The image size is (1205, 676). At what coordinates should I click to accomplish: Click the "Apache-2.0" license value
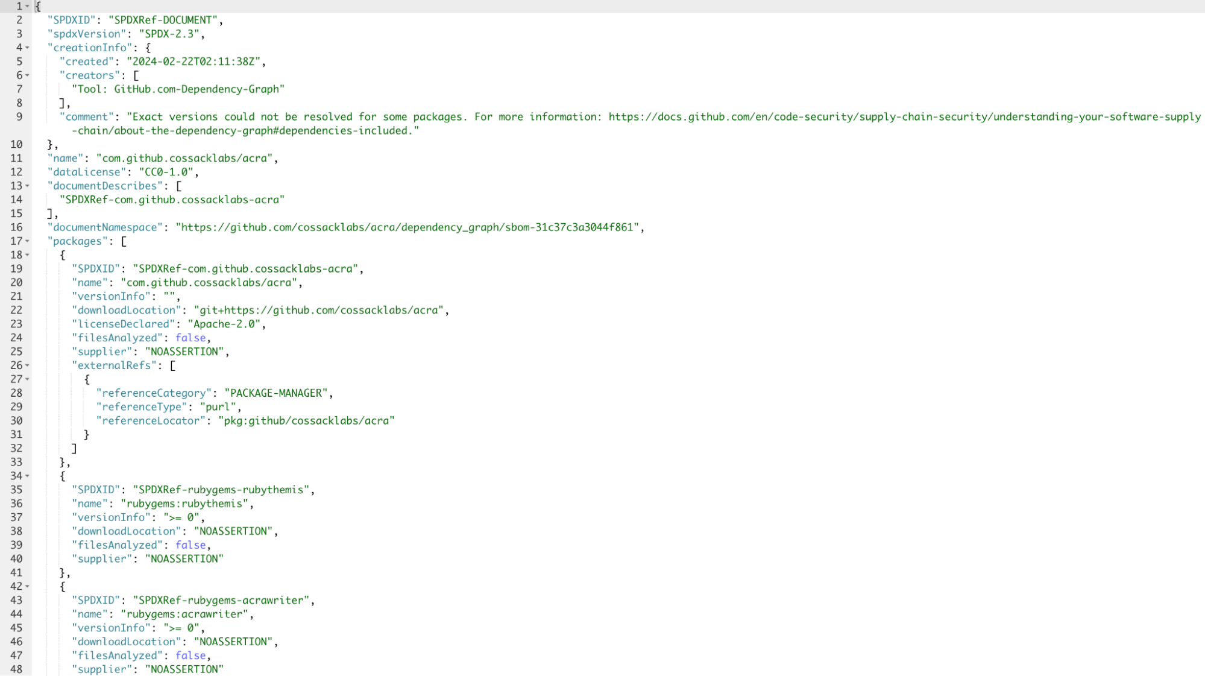[224, 324]
